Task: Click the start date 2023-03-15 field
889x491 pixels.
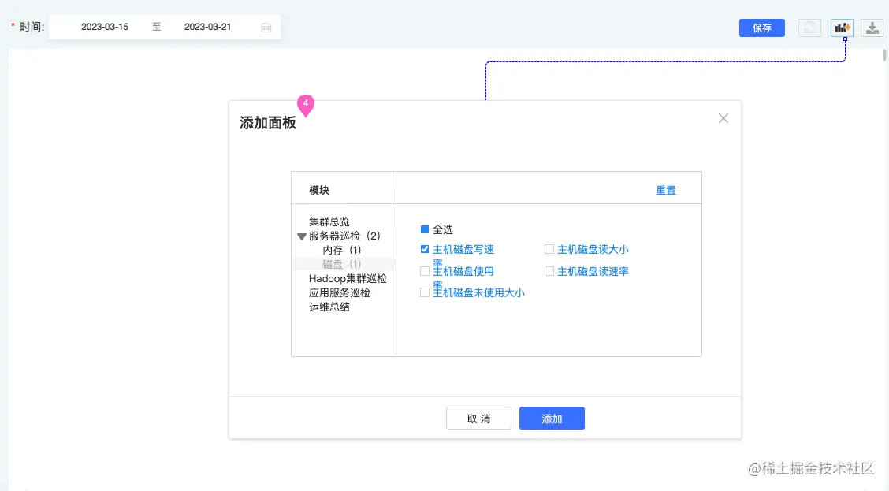Action: pyautogui.click(x=105, y=27)
